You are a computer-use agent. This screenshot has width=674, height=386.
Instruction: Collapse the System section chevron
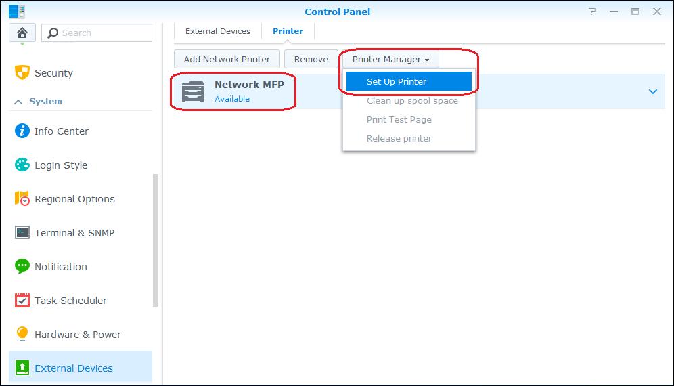[x=18, y=102]
